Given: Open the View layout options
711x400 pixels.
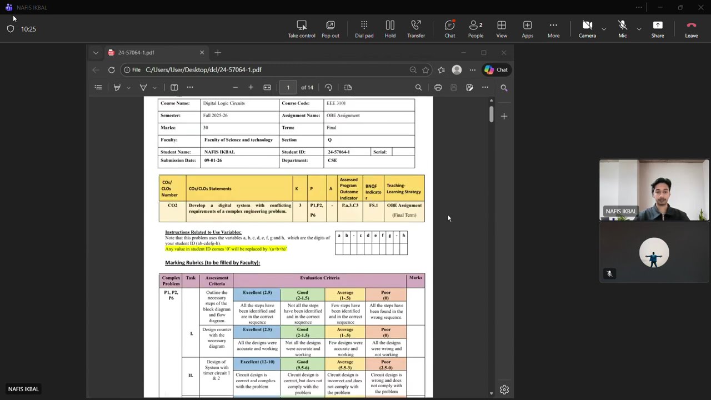Looking at the screenshot, I should (502, 29).
